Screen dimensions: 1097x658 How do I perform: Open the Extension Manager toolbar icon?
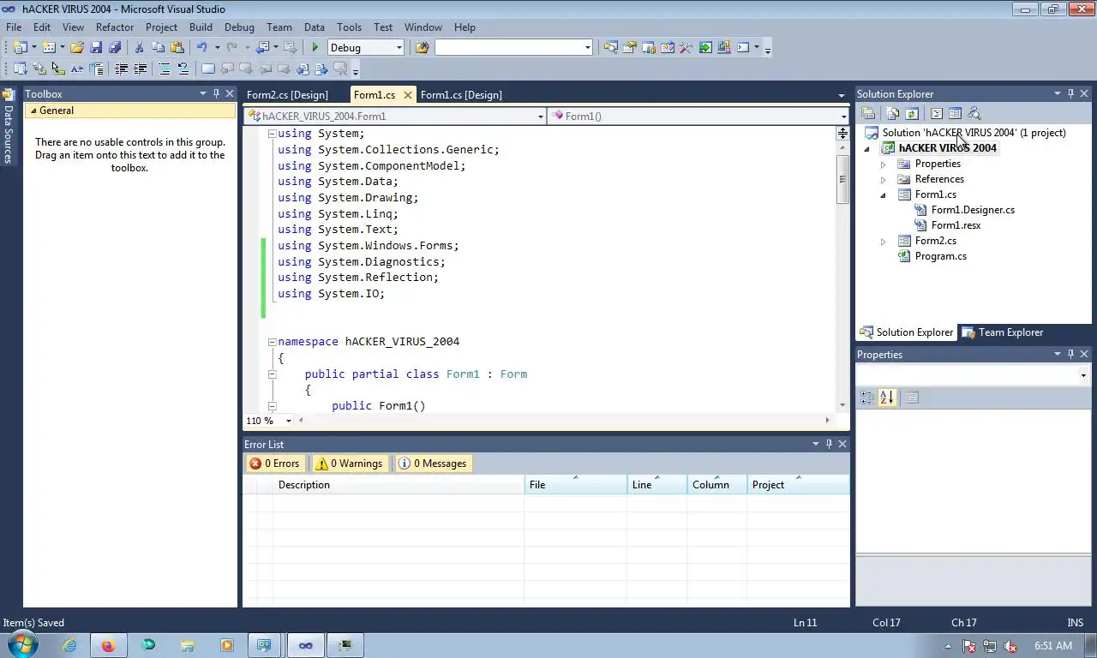coord(724,47)
